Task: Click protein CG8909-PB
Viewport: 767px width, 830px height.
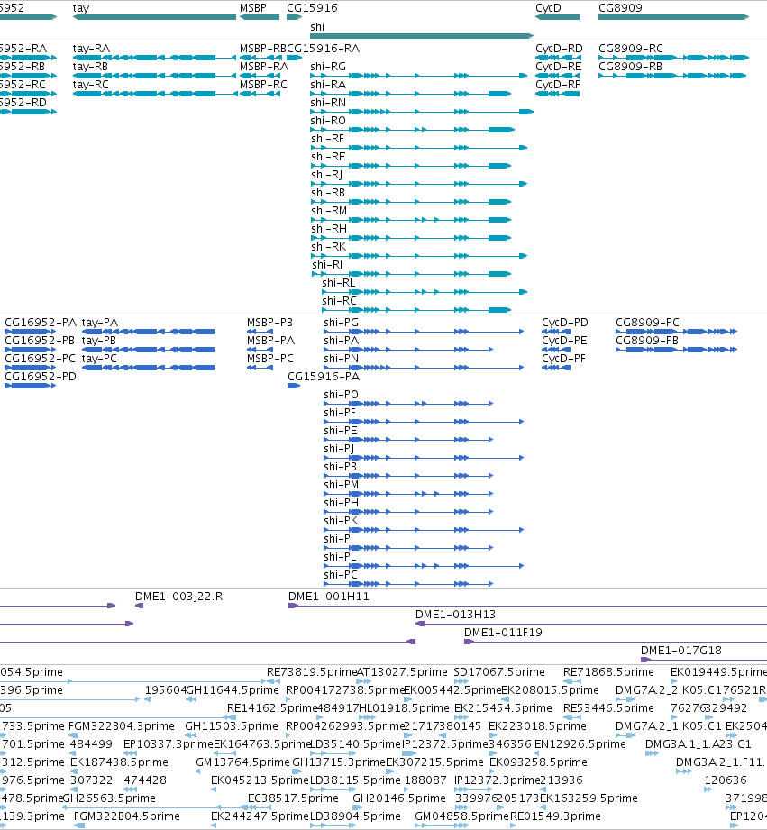Action: click(x=647, y=341)
